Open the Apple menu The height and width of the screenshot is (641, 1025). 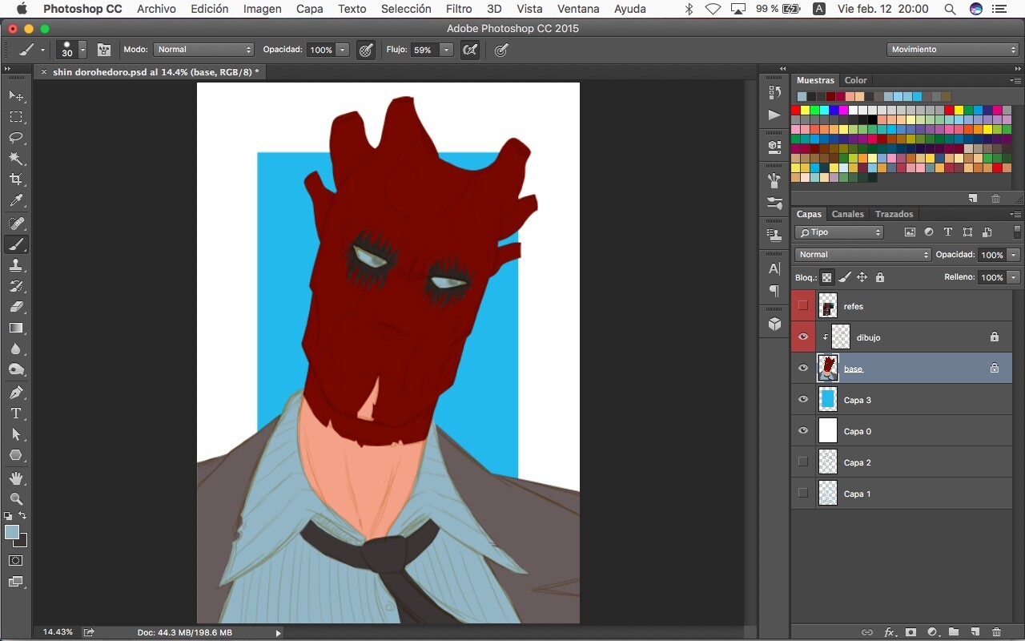point(22,9)
